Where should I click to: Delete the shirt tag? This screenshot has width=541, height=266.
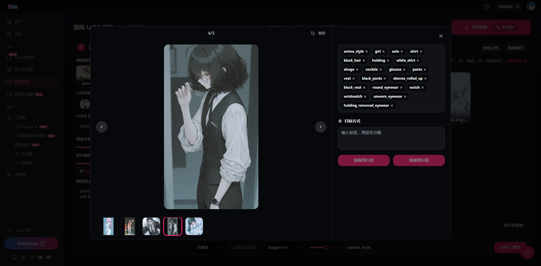tap(421, 52)
